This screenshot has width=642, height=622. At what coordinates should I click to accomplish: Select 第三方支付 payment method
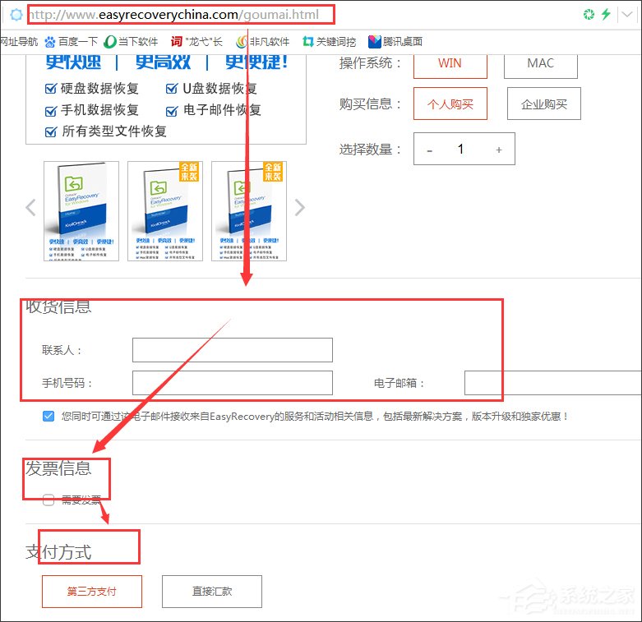click(x=92, y=592)
